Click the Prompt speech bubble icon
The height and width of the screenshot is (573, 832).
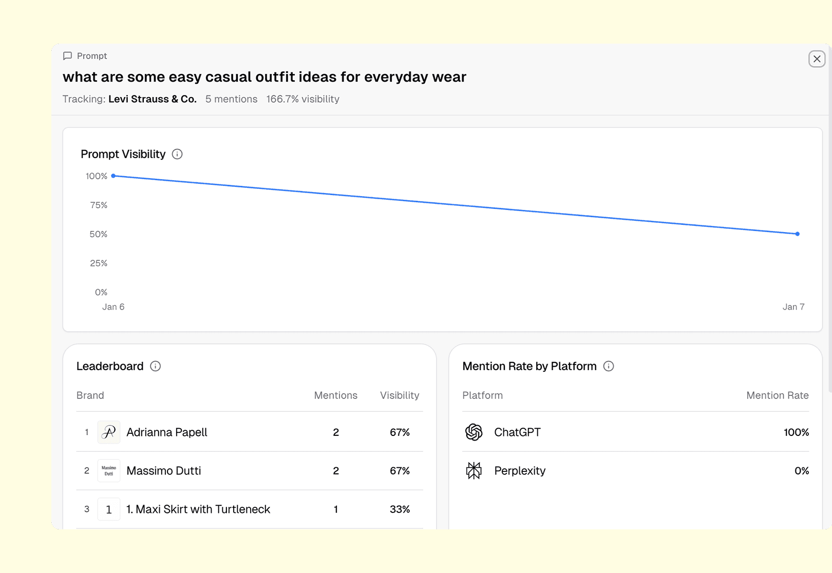click(x=67, y=56)
